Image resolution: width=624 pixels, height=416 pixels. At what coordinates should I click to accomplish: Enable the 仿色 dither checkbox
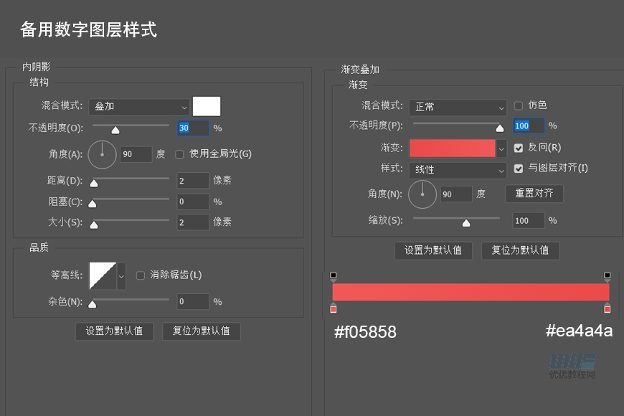[x=518, y=105]
